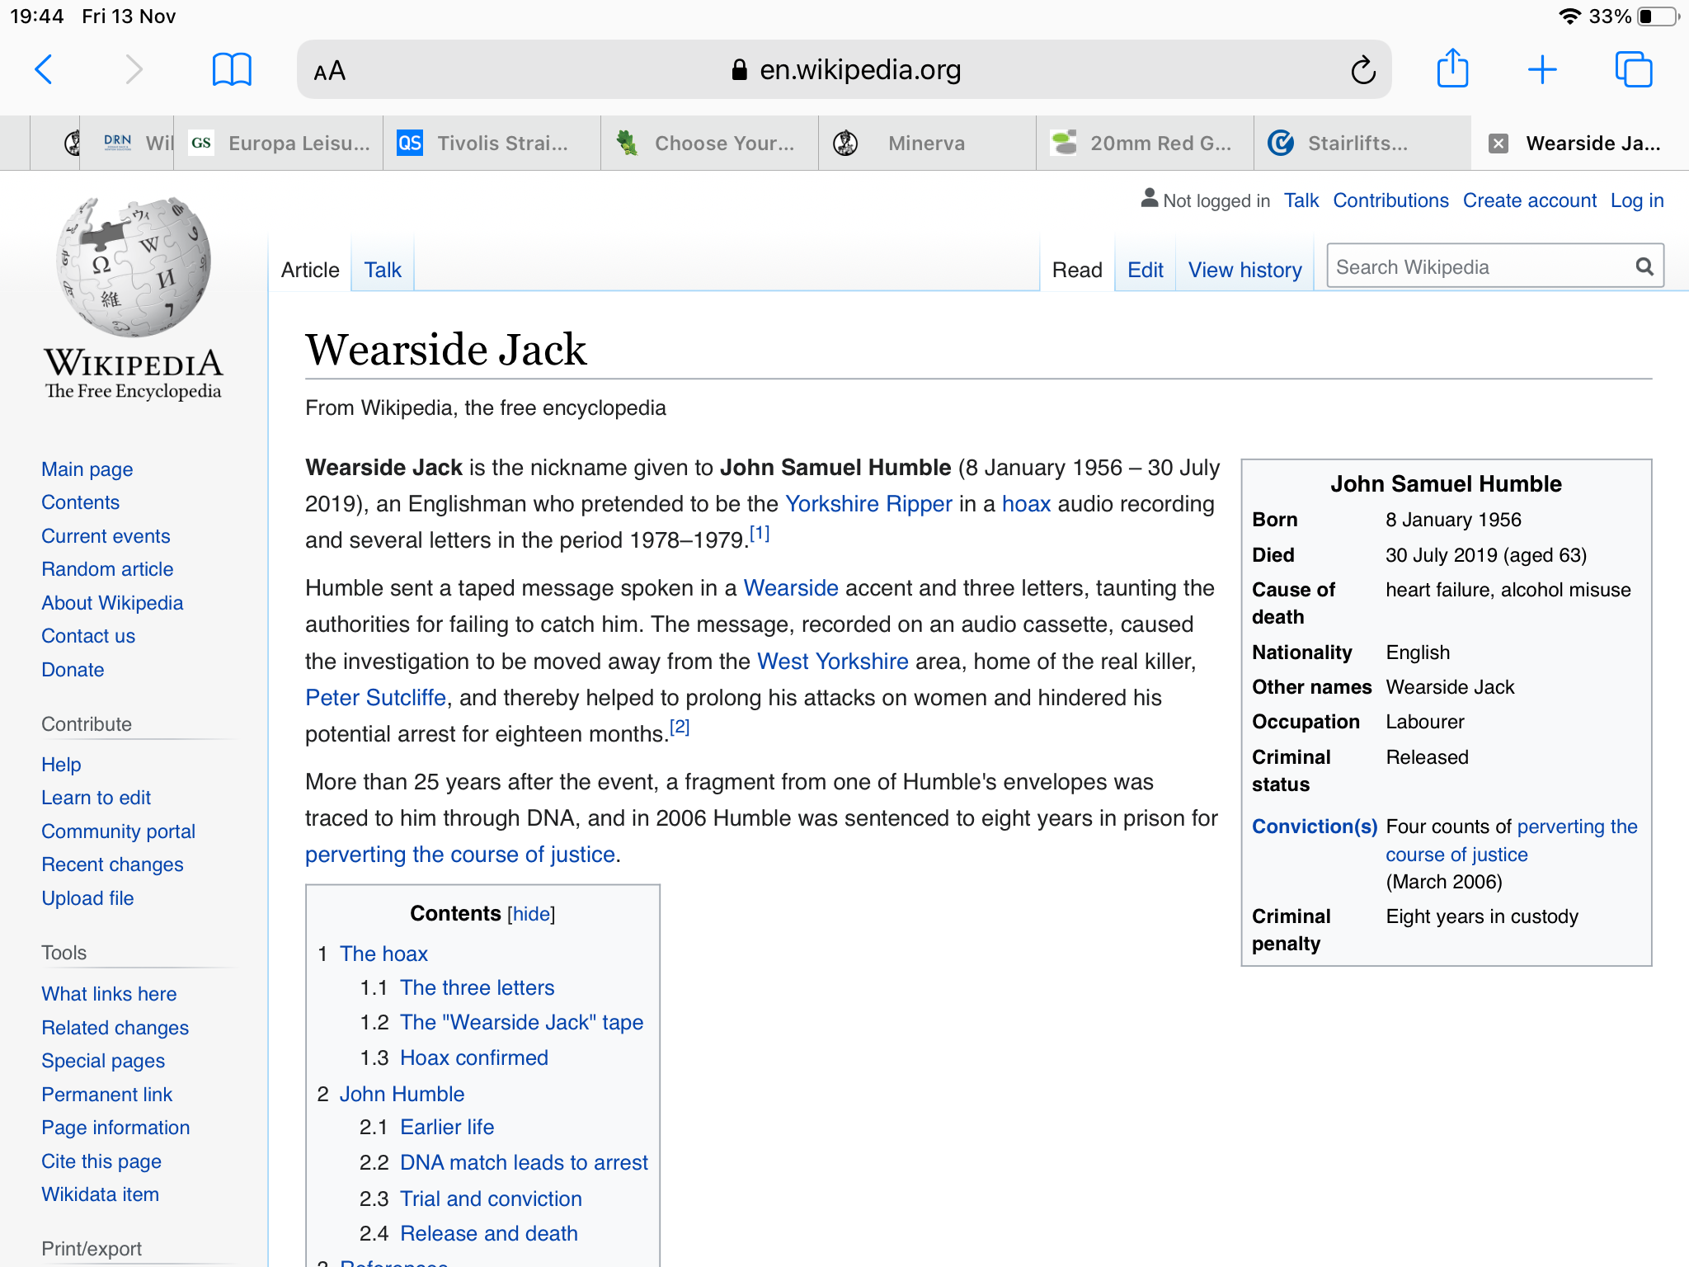Jump to The "Wearside Jack" tape section
The height and width of the screenshot is (1267, 1689).
click(521, 1023)
